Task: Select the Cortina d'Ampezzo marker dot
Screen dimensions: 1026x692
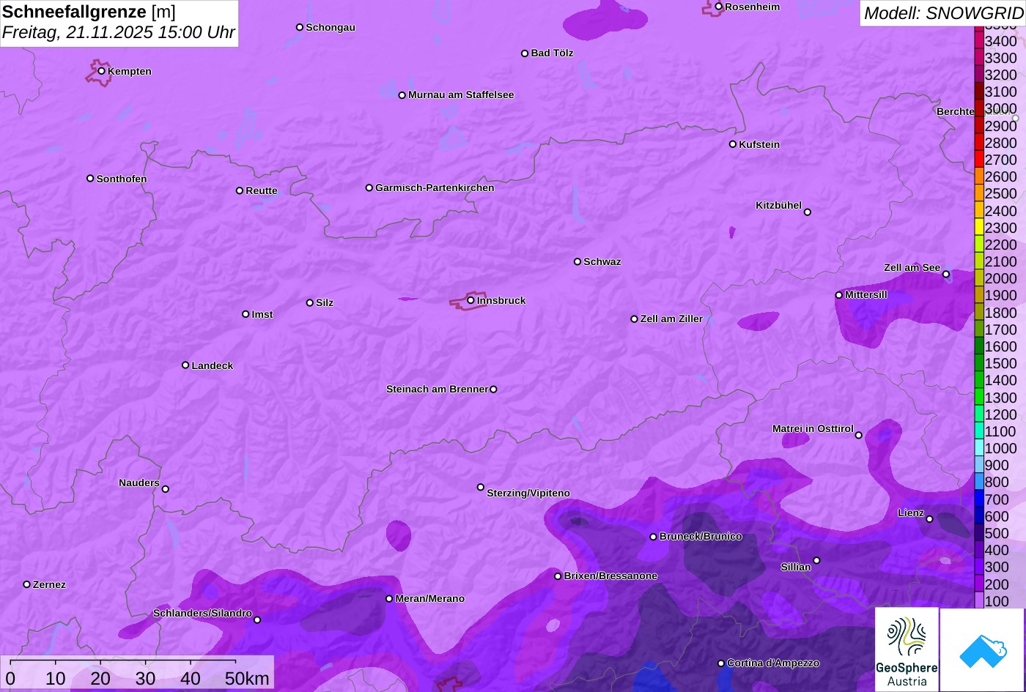Action: click(721, 663)
